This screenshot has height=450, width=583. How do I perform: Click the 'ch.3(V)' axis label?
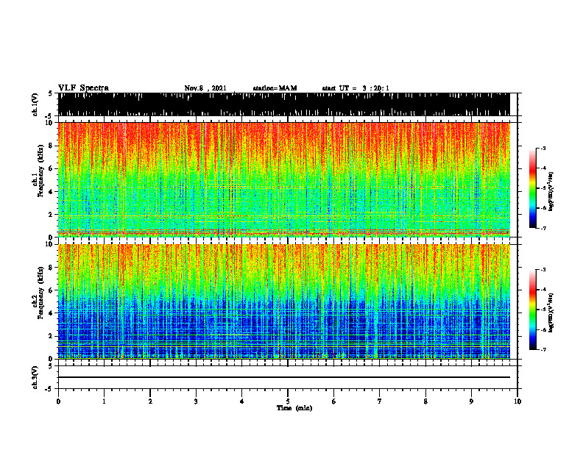pos(35,377)
